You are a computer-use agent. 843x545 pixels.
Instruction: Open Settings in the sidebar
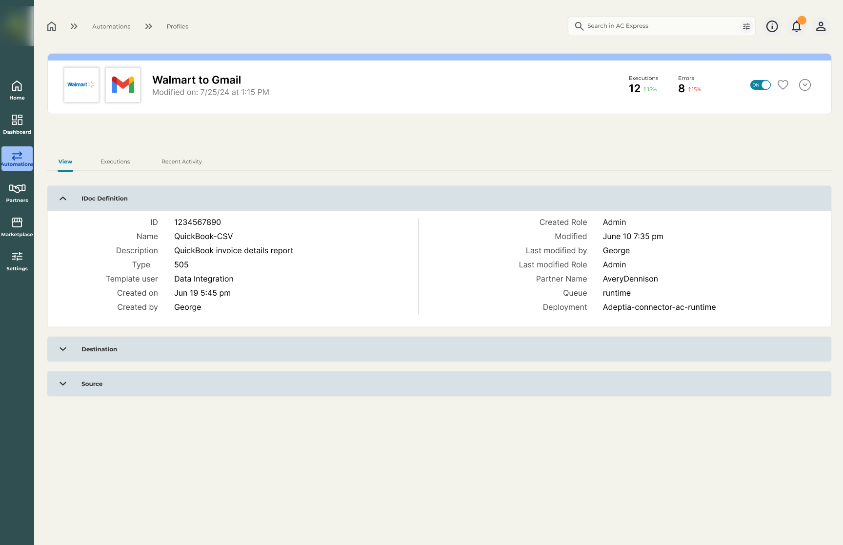(17, 261)
